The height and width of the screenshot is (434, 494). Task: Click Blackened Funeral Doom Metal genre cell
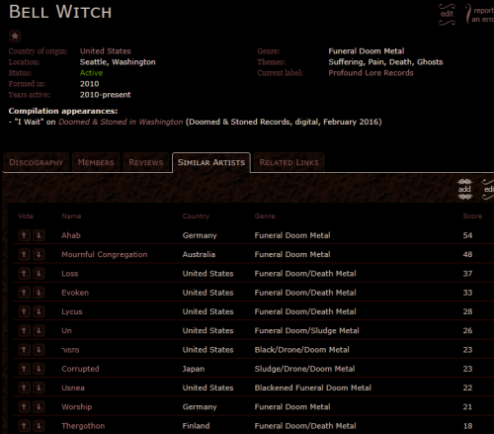(x=312, y=388)
